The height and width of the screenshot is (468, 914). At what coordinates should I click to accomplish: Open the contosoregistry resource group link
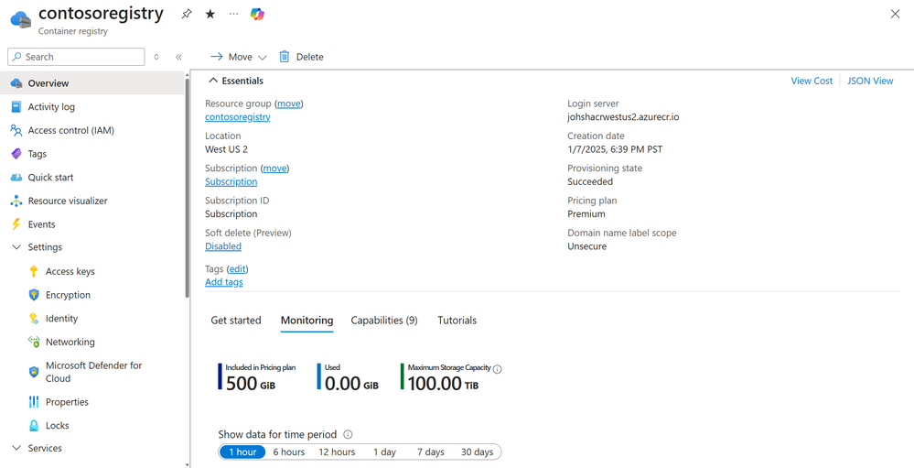pos(238,116)
